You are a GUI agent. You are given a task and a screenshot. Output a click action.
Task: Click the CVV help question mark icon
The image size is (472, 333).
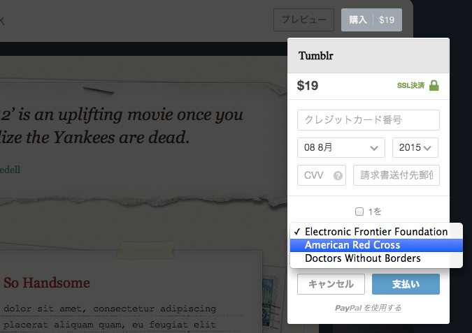click(338, 175)
